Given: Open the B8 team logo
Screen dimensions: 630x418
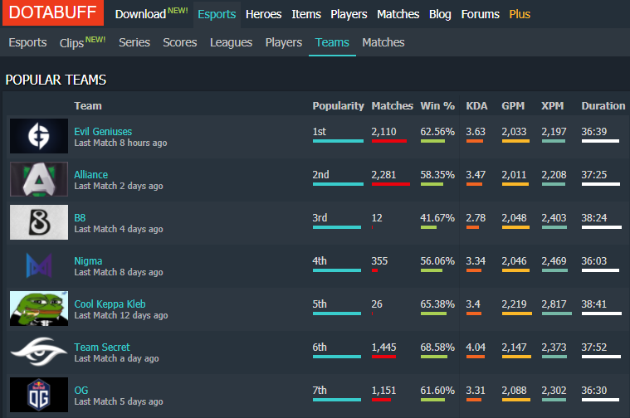Looking at the screenshot, I should pyautogui.click(x=39, y=222).
